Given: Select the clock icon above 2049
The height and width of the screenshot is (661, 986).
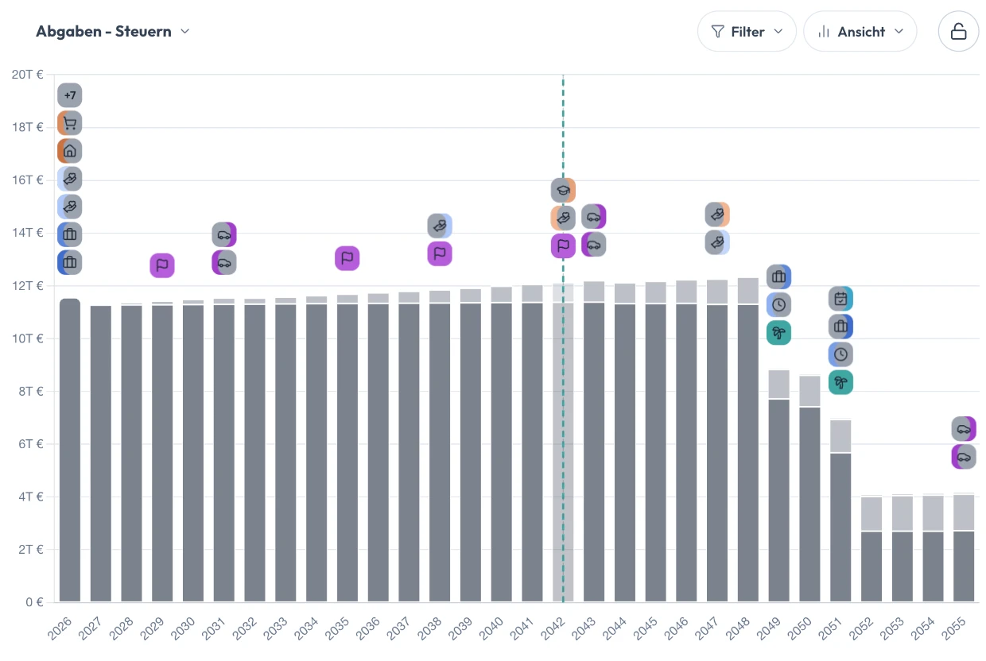Looking at the screenshot, I should (x=778, y=304).
